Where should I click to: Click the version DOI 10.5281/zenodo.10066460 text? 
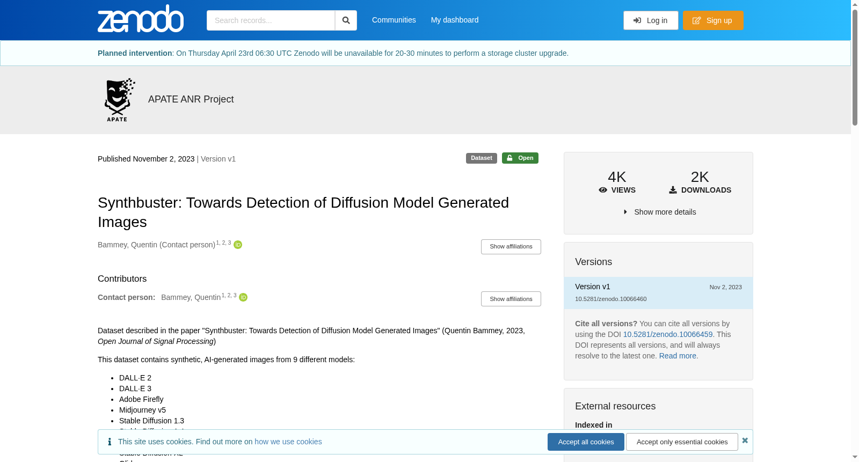click(610, 299)
